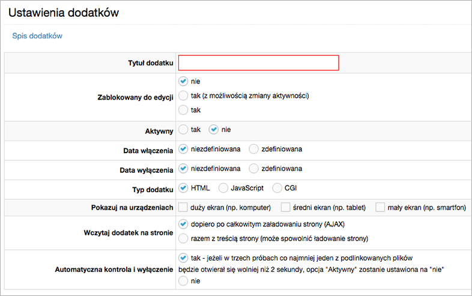
Task: Enable 'duży ekran (np. komputer)' checkbox
Action: (x=184, y=208)
